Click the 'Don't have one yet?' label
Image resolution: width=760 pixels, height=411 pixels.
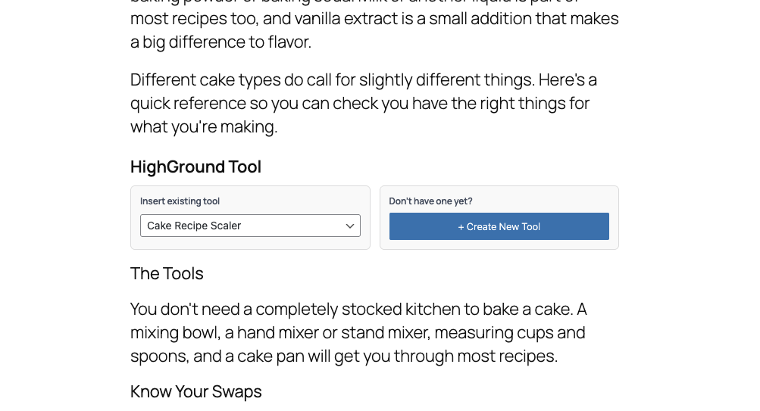pyautogui.click(x=430, y=201)
